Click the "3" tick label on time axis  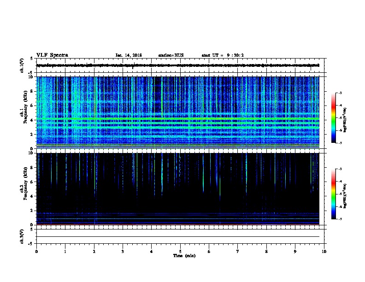(x=123, y=252)
